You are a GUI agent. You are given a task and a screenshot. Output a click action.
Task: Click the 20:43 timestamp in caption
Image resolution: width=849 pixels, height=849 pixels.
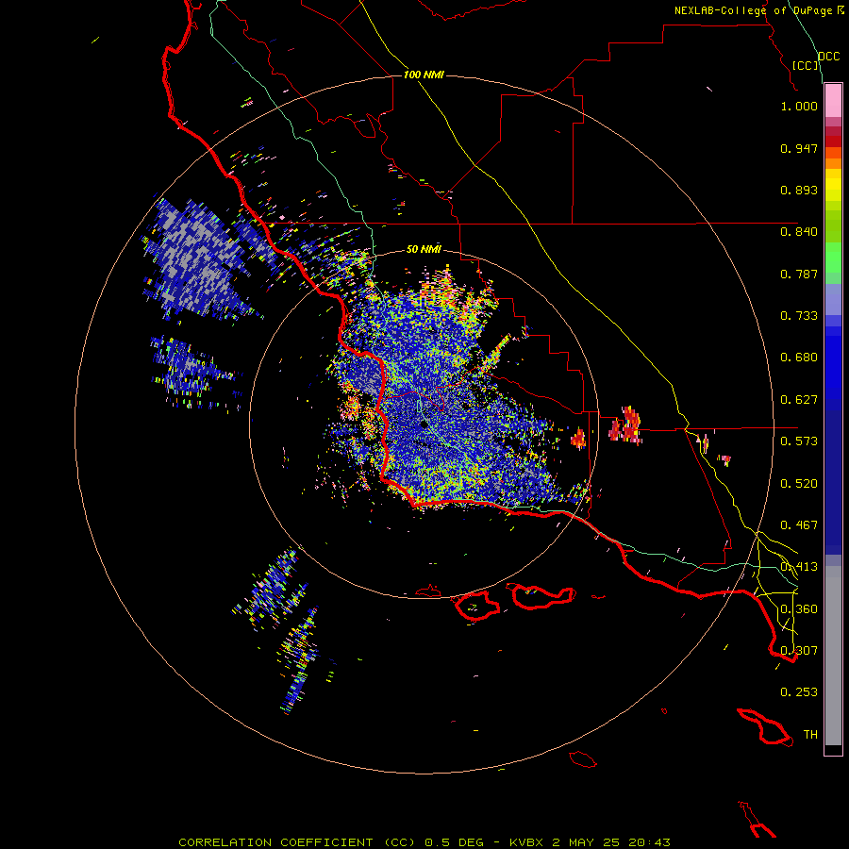click(x=649, y=842)
